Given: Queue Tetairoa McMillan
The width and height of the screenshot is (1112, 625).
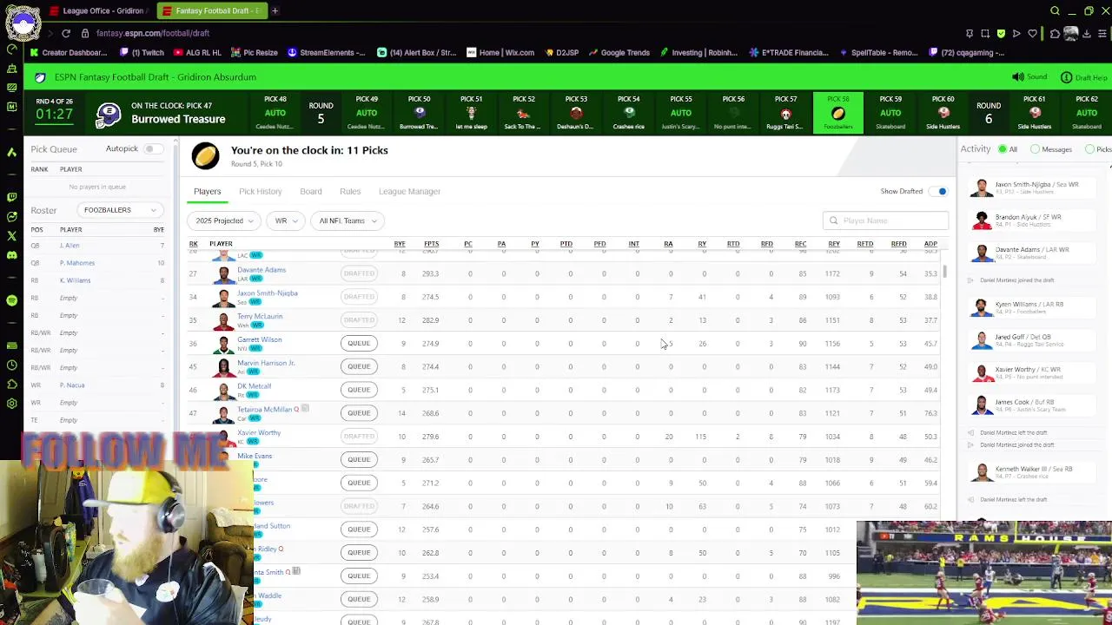Looking at the screenshot, I should click(359, 413).
